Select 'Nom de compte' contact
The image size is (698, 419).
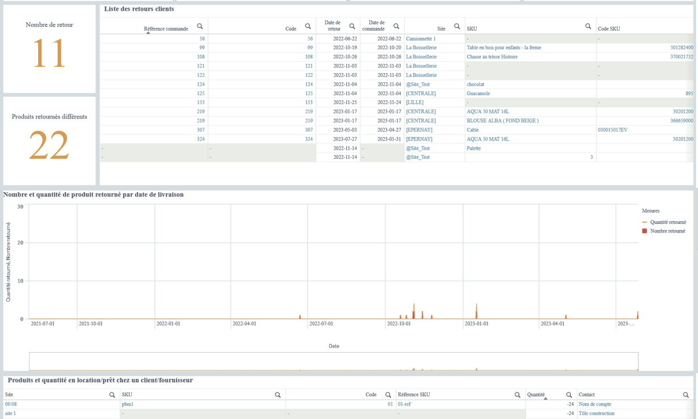tap(595, 404)
